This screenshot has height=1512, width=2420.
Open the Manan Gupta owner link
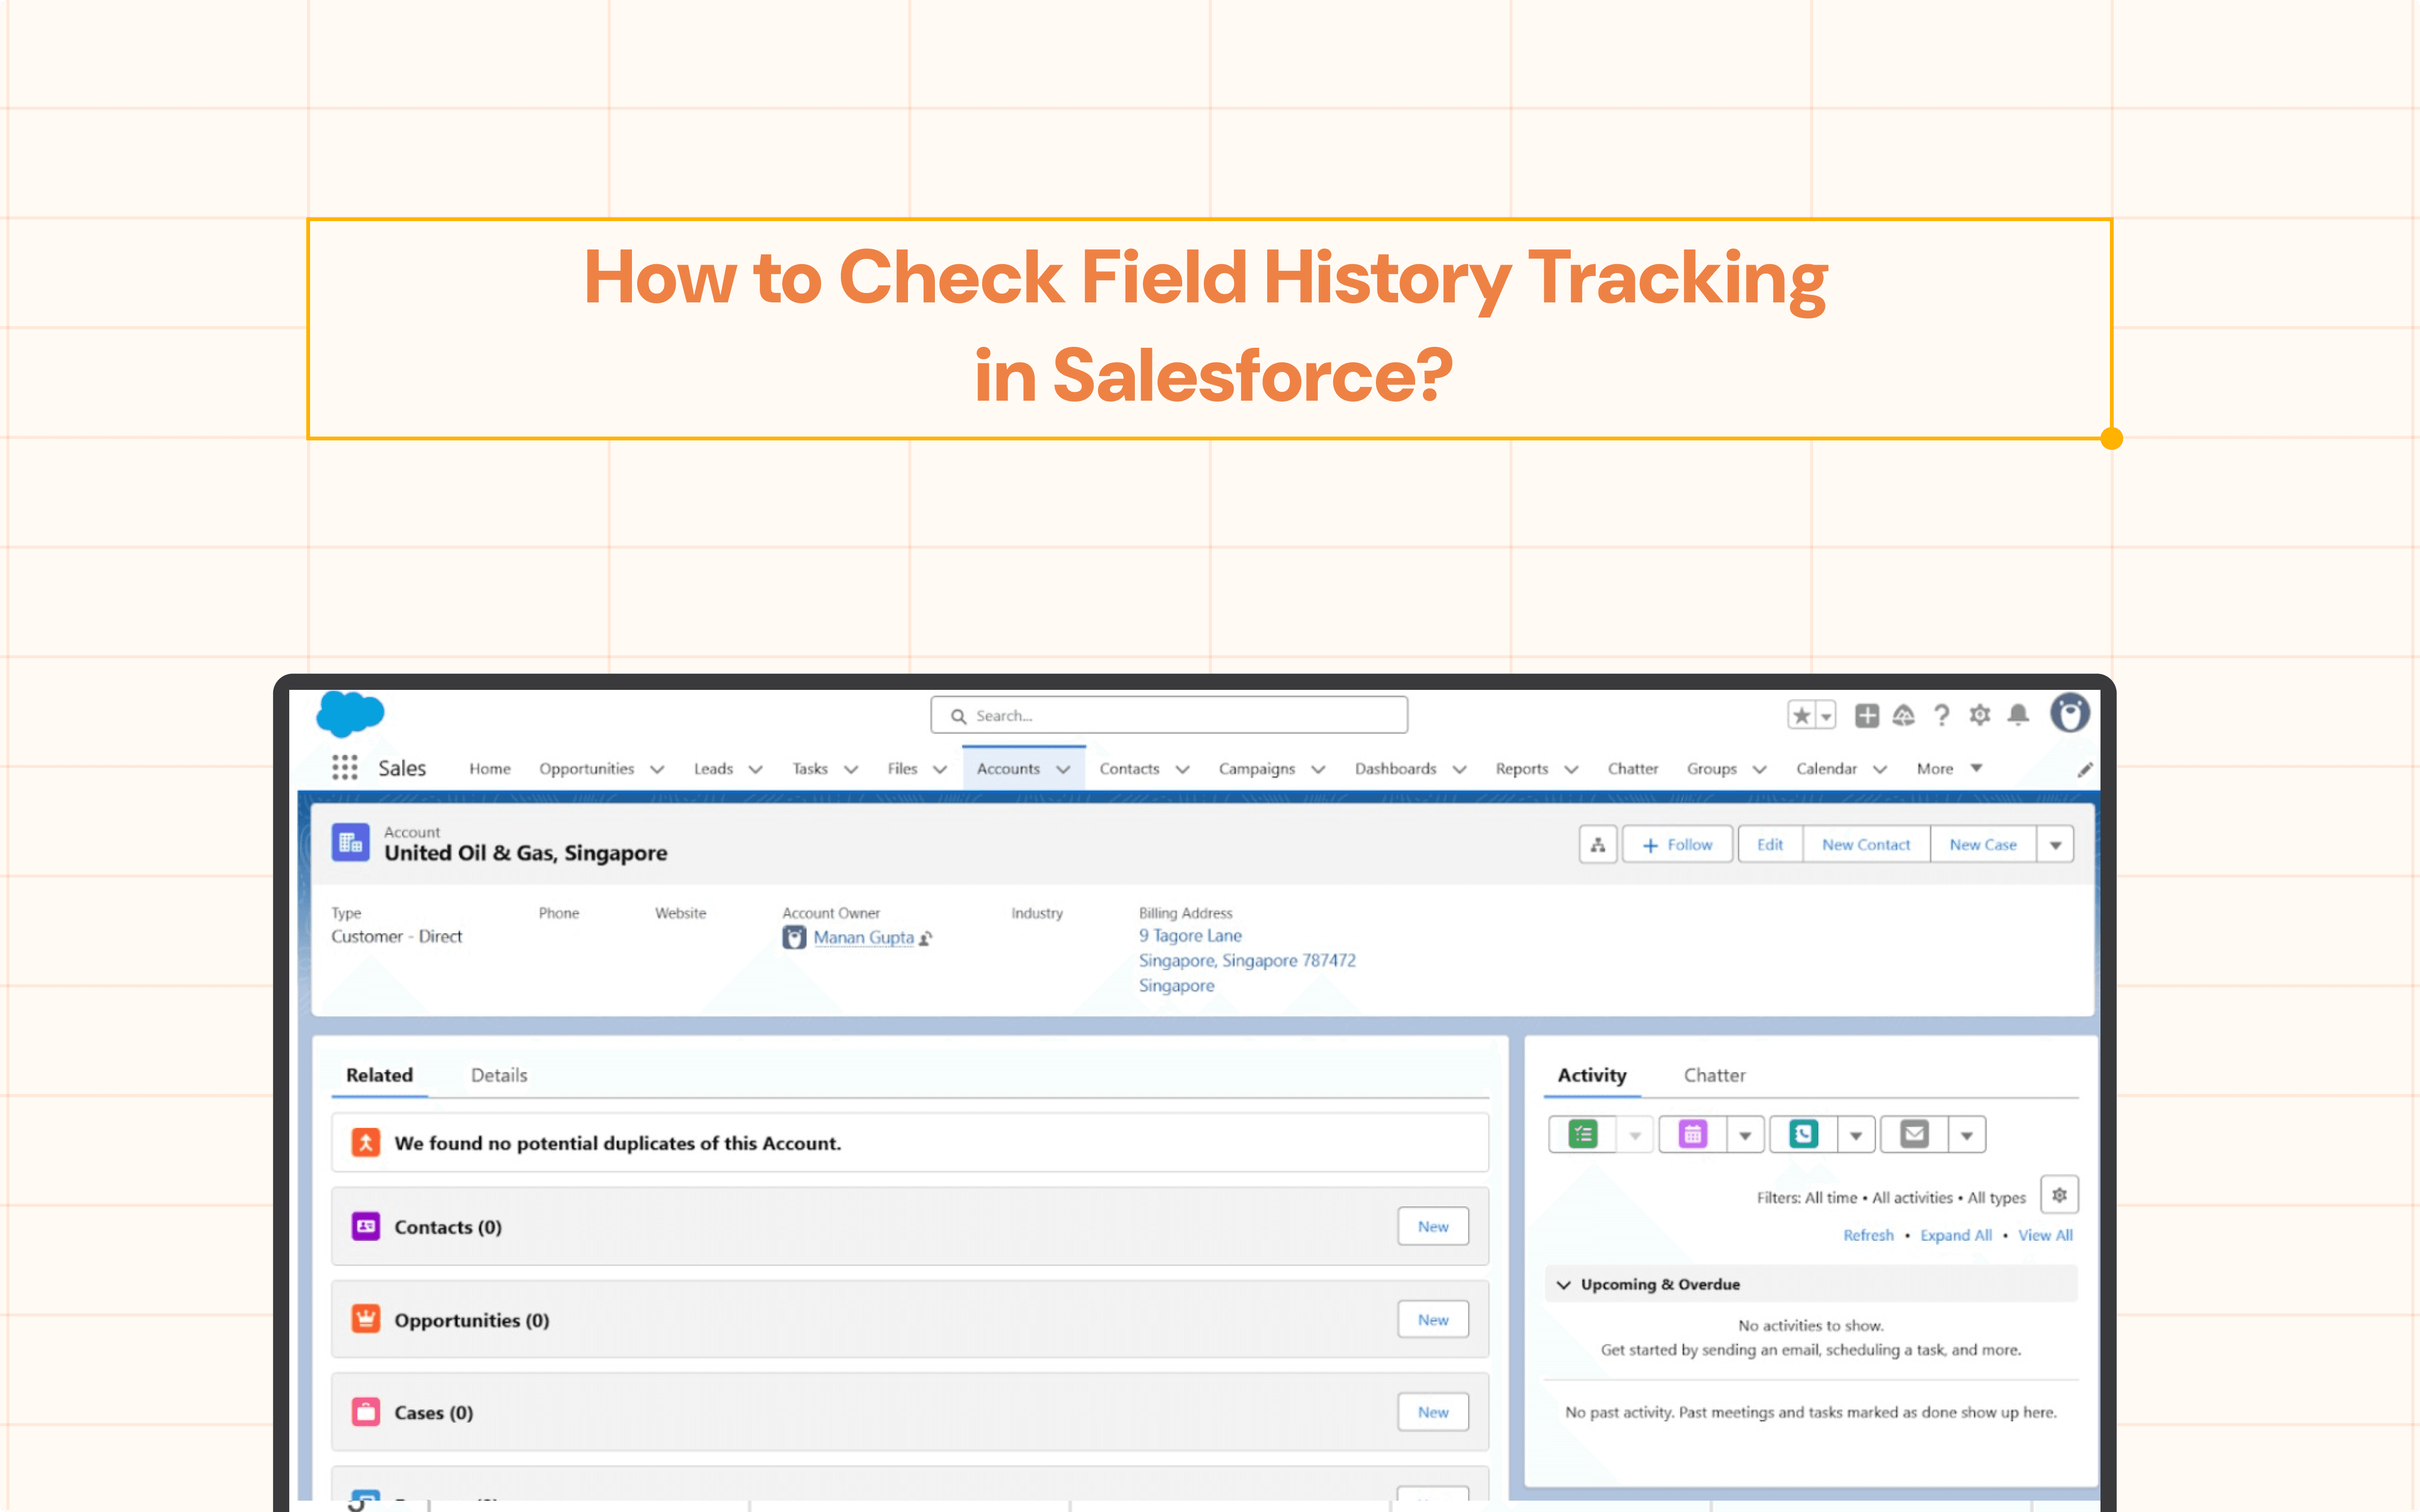[x=863, y=937]
